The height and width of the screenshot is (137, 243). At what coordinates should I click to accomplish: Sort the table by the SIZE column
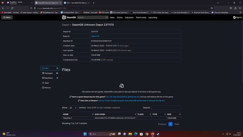(x=173, y=114)
